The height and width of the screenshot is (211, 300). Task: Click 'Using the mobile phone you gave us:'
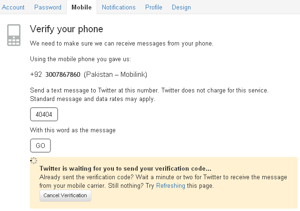[80, 59]
